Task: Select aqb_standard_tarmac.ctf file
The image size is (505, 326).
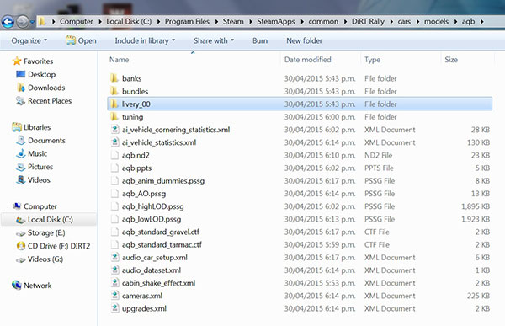Action: tap(300, 245)
